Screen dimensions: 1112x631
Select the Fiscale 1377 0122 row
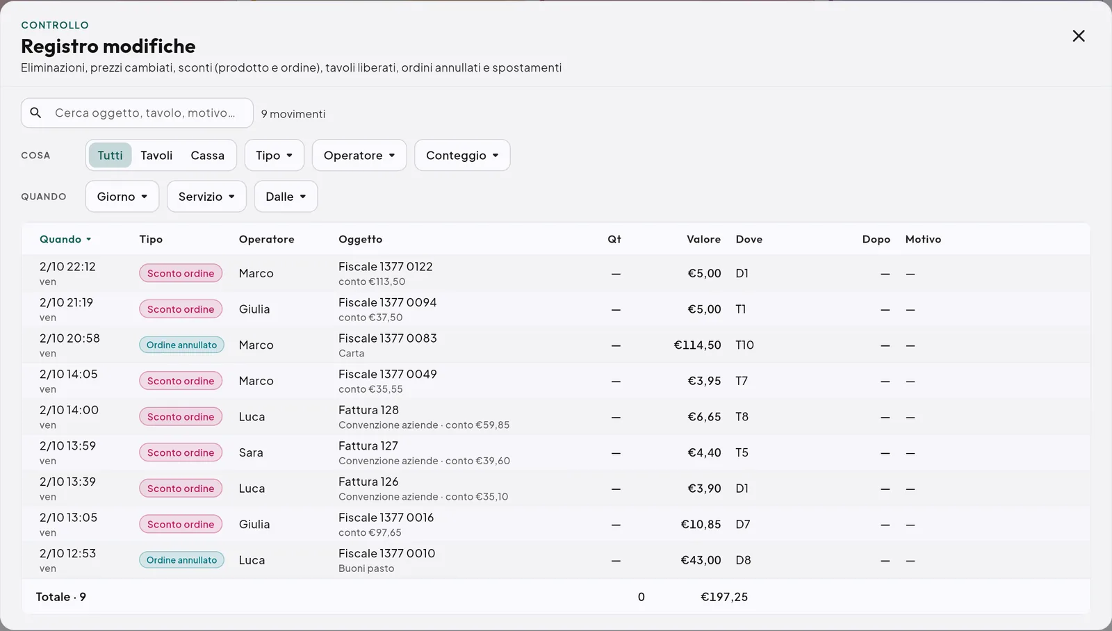point(556,273)
